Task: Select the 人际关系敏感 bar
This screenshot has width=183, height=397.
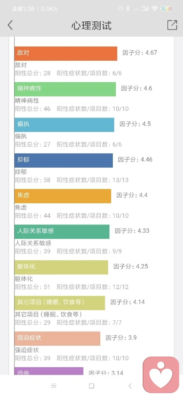Action: pyautogui.click(x=62, y=232)
